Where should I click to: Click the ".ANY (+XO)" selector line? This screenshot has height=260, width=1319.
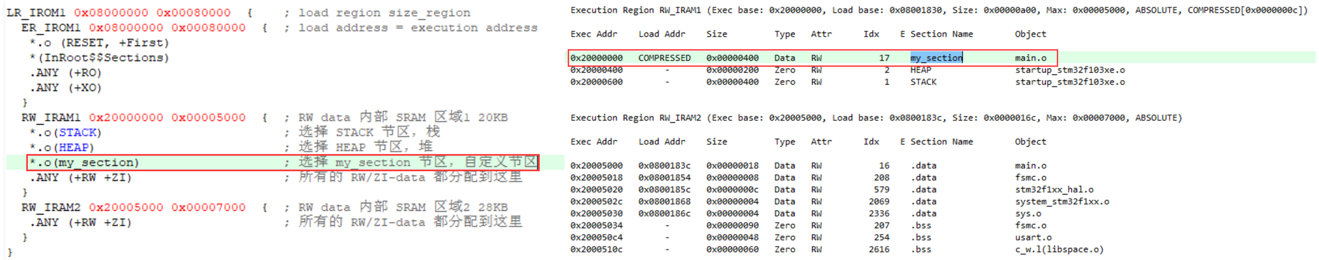click(x=66, y=88)
